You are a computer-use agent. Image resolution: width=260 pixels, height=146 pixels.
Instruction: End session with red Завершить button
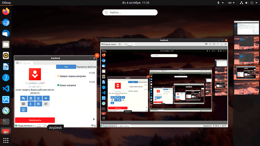pyautogui.click(x=35, y=120)
